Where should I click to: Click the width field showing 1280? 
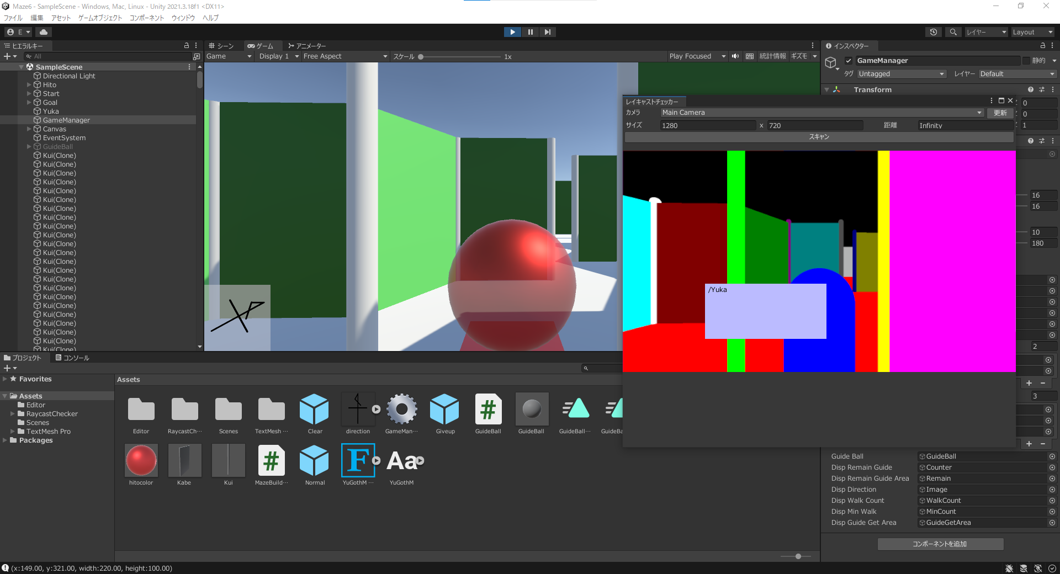708,126
